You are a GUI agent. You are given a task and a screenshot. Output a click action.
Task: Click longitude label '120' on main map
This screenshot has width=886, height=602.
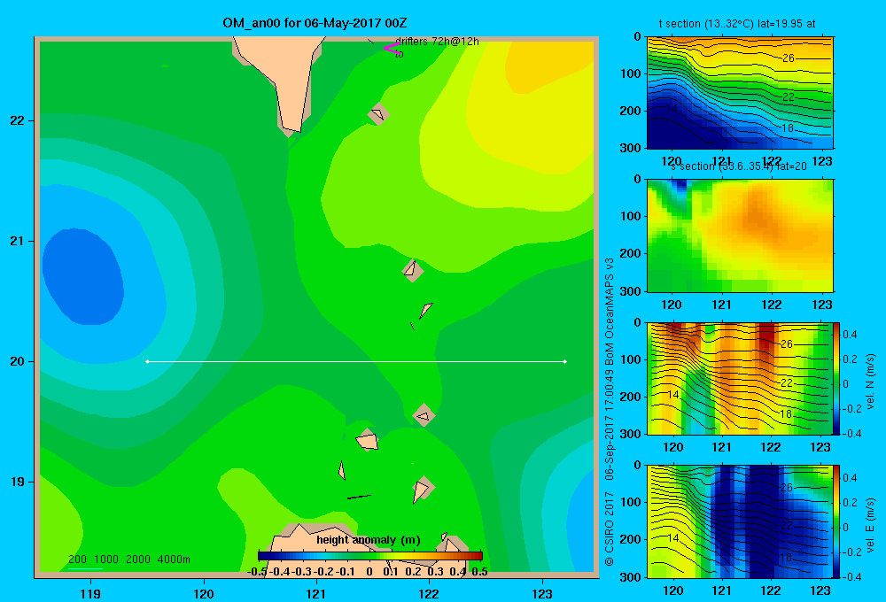(204, 593)
